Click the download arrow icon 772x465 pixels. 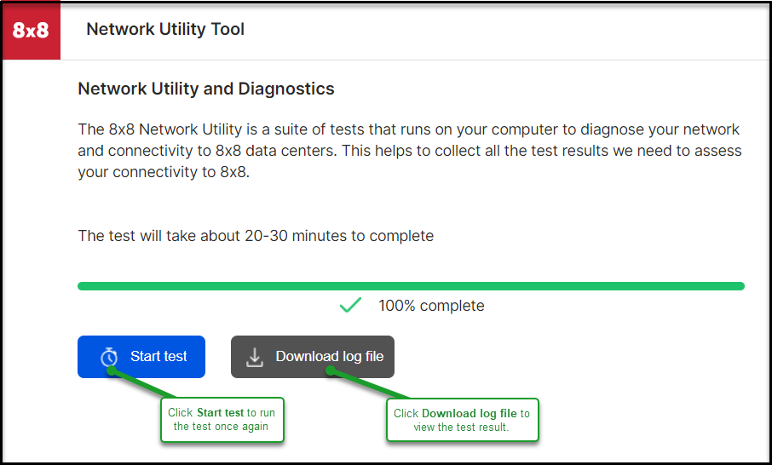pyautogui.click(x=255, y=358)
